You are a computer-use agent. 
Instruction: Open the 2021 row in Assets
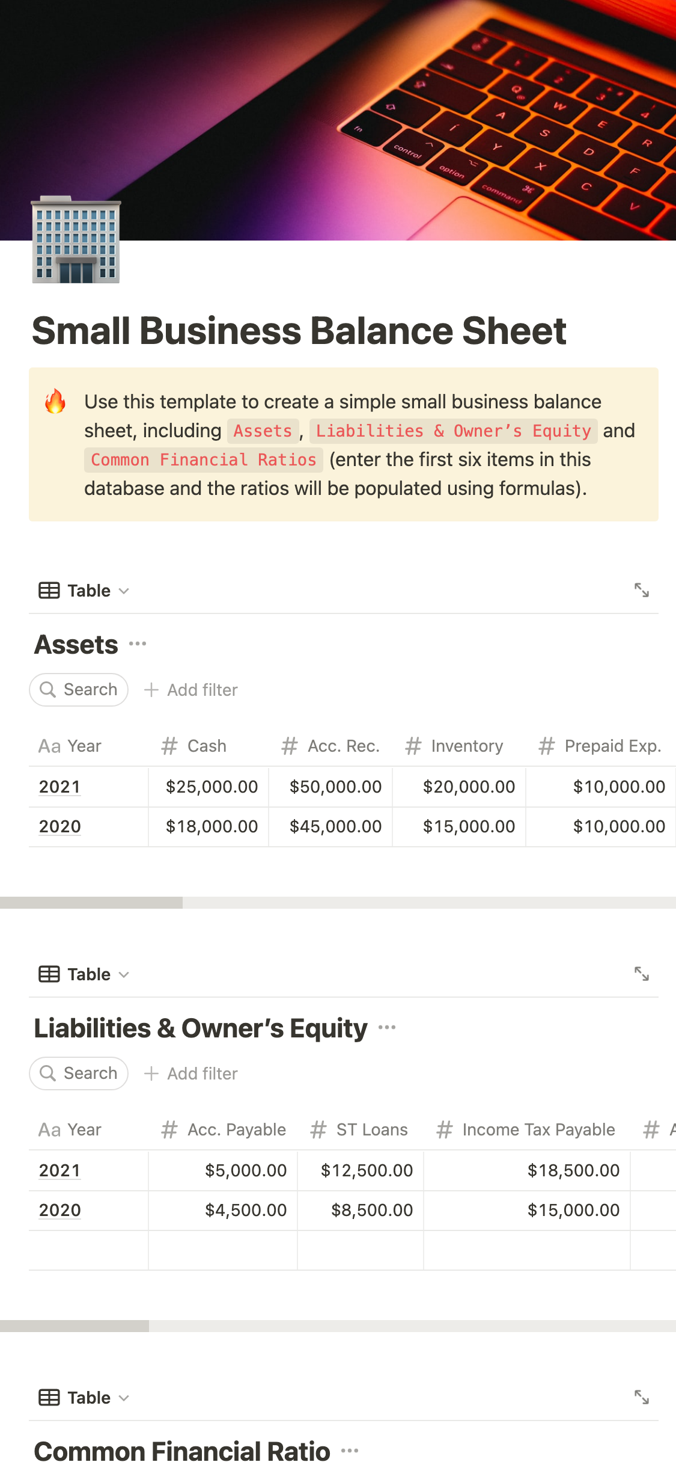tap(59, 787)
